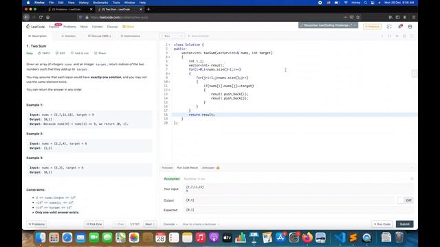Open the Store nav link
Viewport: 440px width, 247px height.
129,27
